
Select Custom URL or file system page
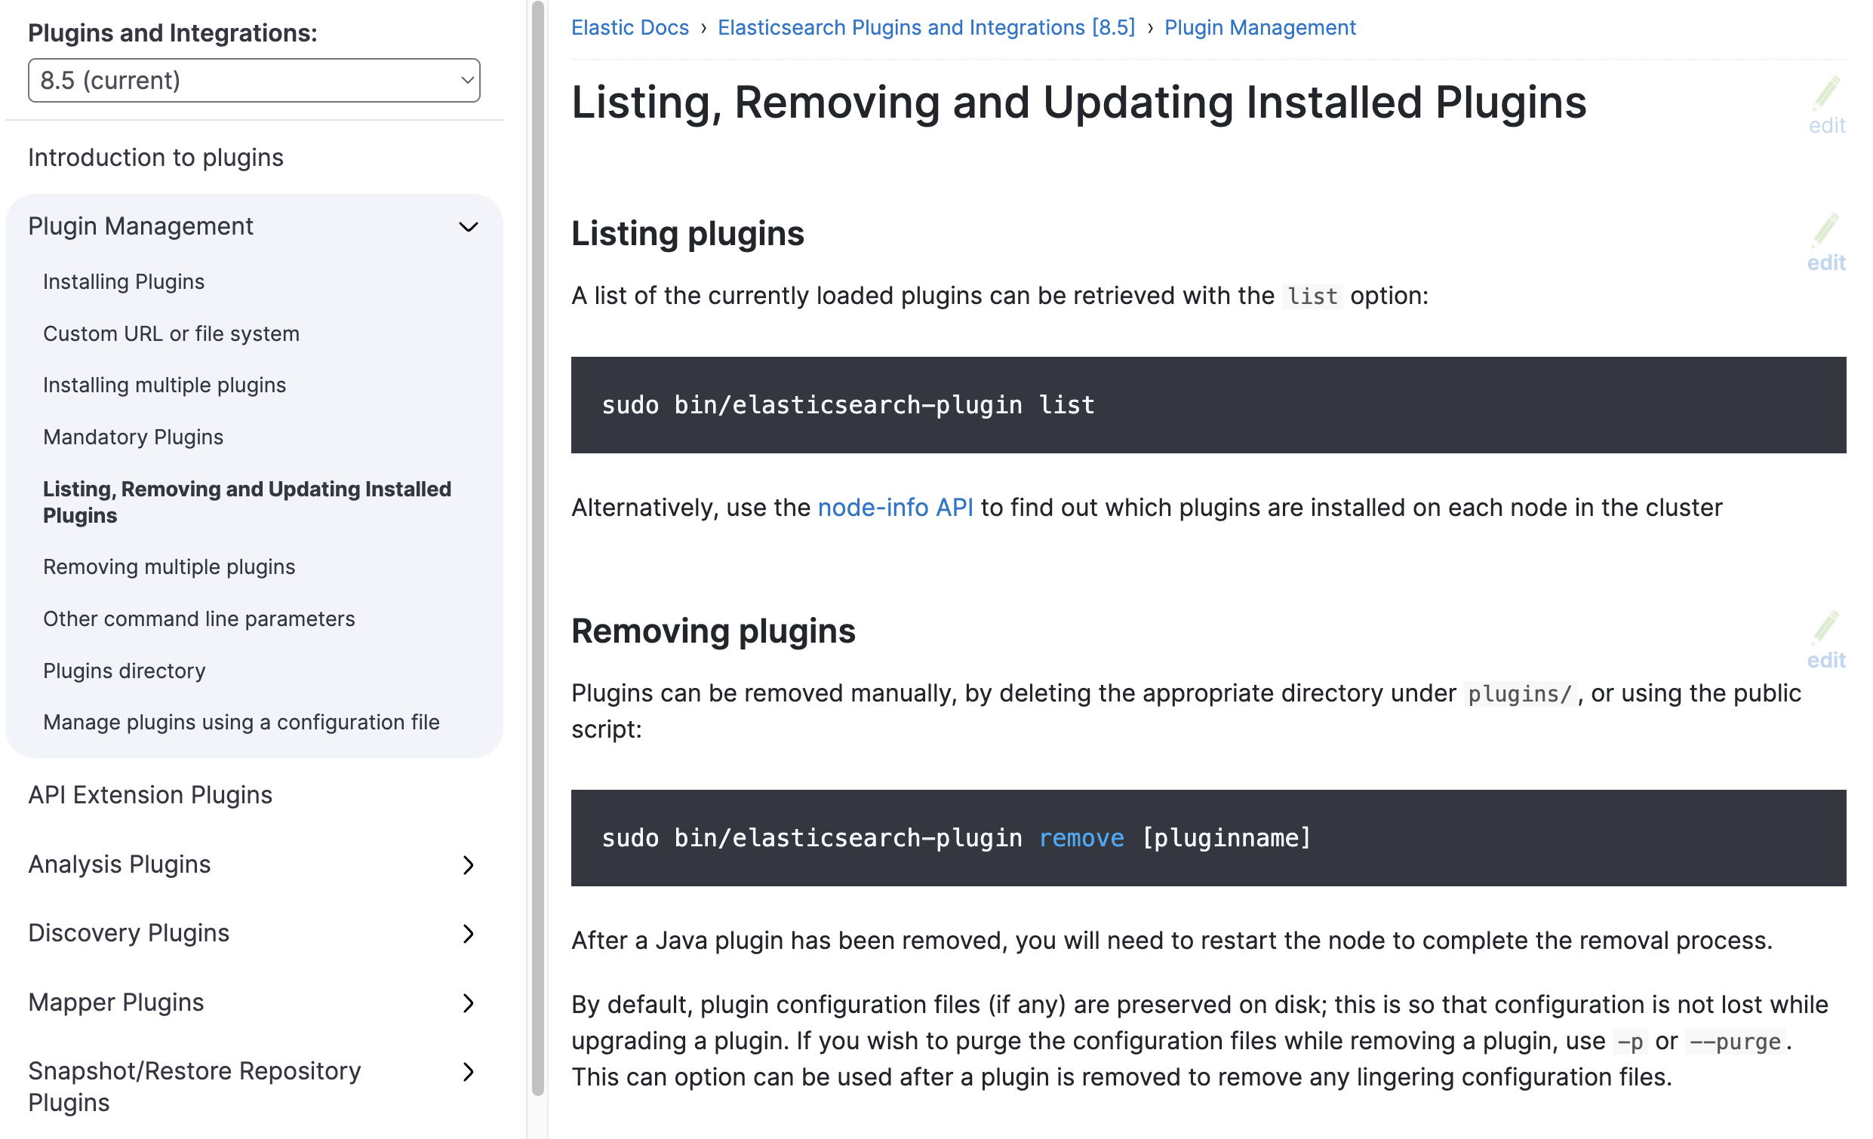pyautogui.click(x=171, y=333)
